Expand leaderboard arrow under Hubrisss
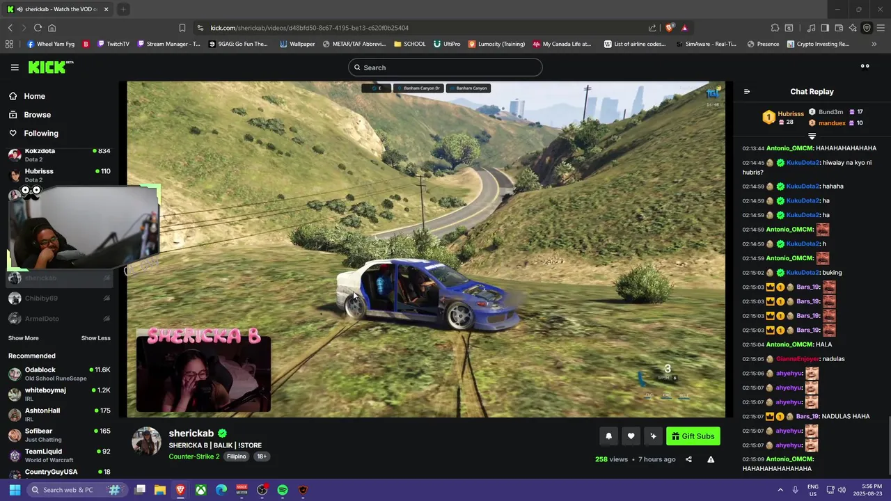The width and height of the screenshot is (891, 501). (812, 136)
